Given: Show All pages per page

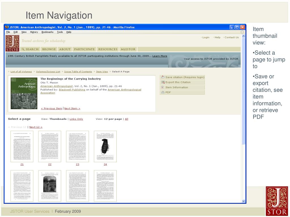Looking at the screenshot, I should pos(127,119).
